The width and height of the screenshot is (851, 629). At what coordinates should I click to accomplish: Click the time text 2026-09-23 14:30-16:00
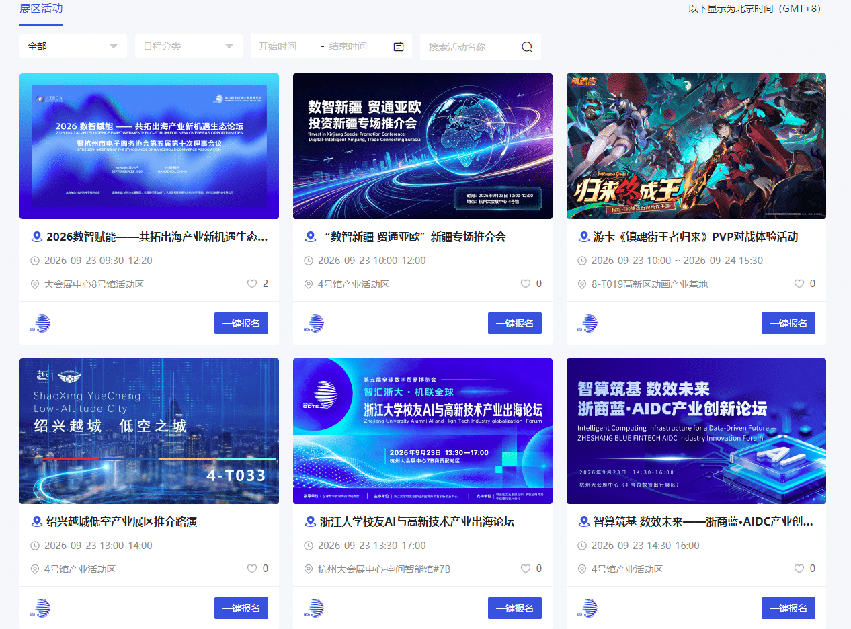(x=645, y=546)
